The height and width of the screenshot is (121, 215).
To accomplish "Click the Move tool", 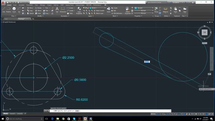I will coord(30,8).
